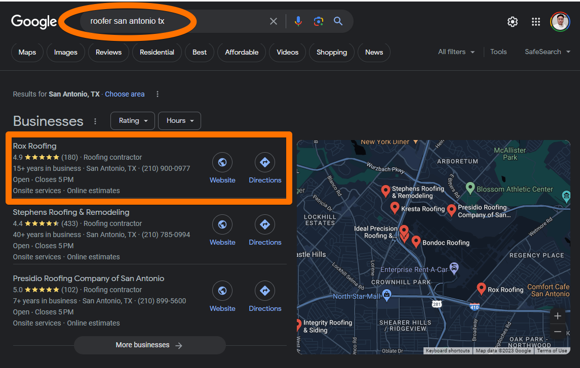Open Google quick settings gear
The height and width of the screenshot is (368, 580).
click(x=513, y=22)
